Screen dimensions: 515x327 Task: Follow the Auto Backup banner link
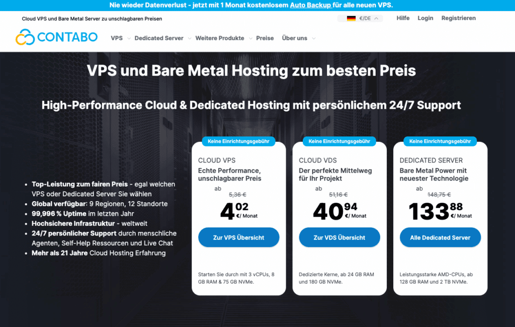[310, 5]
